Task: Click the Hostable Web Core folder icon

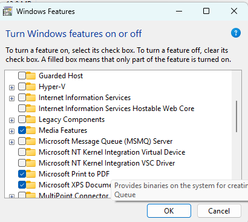Action: pos(31,109)
